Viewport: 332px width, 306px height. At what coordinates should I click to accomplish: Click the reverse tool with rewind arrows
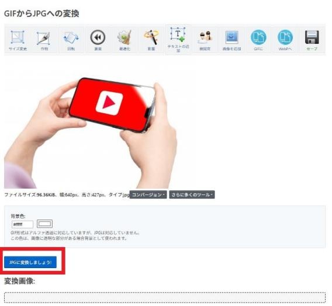tap(98, 40)
